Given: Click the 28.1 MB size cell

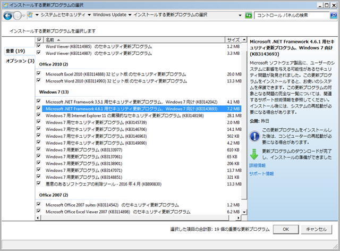Looking at the screenshot, I should [234, 115].
